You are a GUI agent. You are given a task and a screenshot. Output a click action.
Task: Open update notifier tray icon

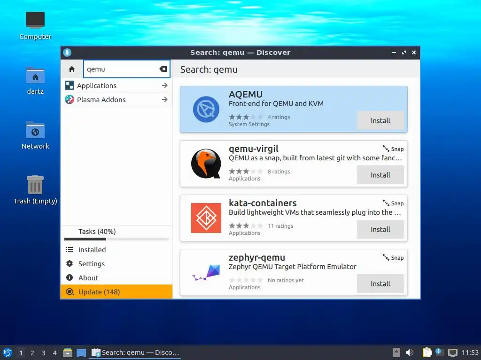[x=440, y=352]
